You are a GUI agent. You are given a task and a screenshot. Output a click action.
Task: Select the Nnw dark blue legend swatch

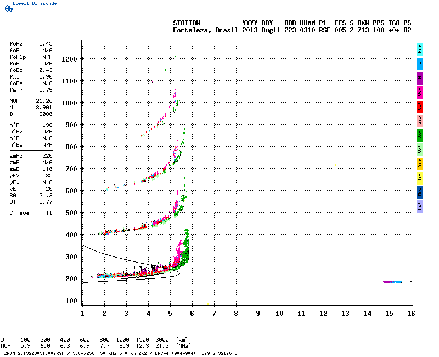[420, 192]
